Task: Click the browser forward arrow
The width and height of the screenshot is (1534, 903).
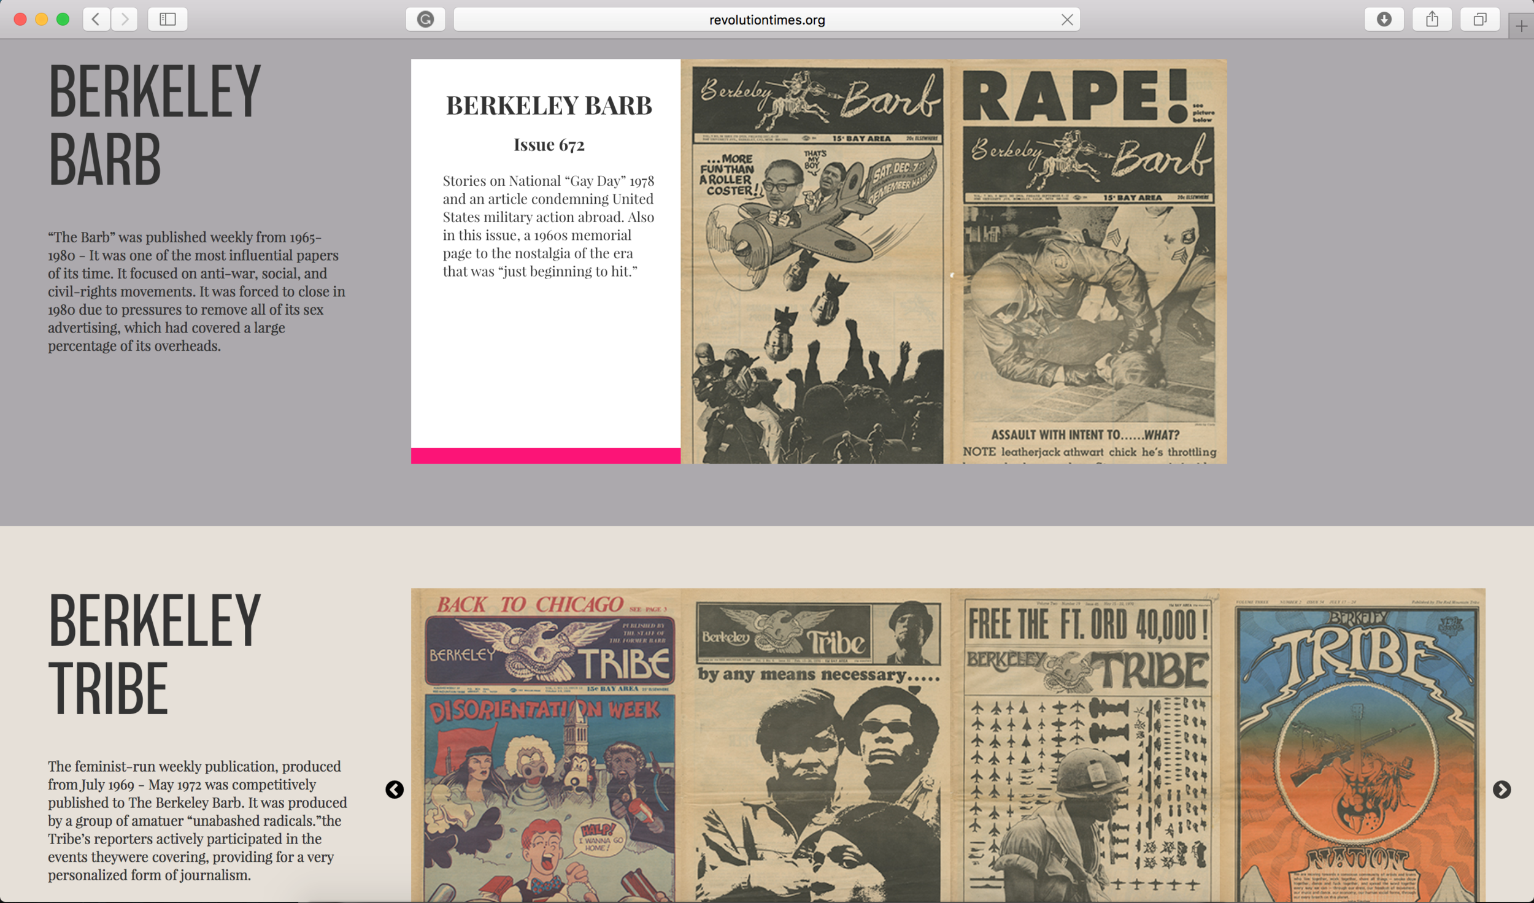Action: click(125, 20)
